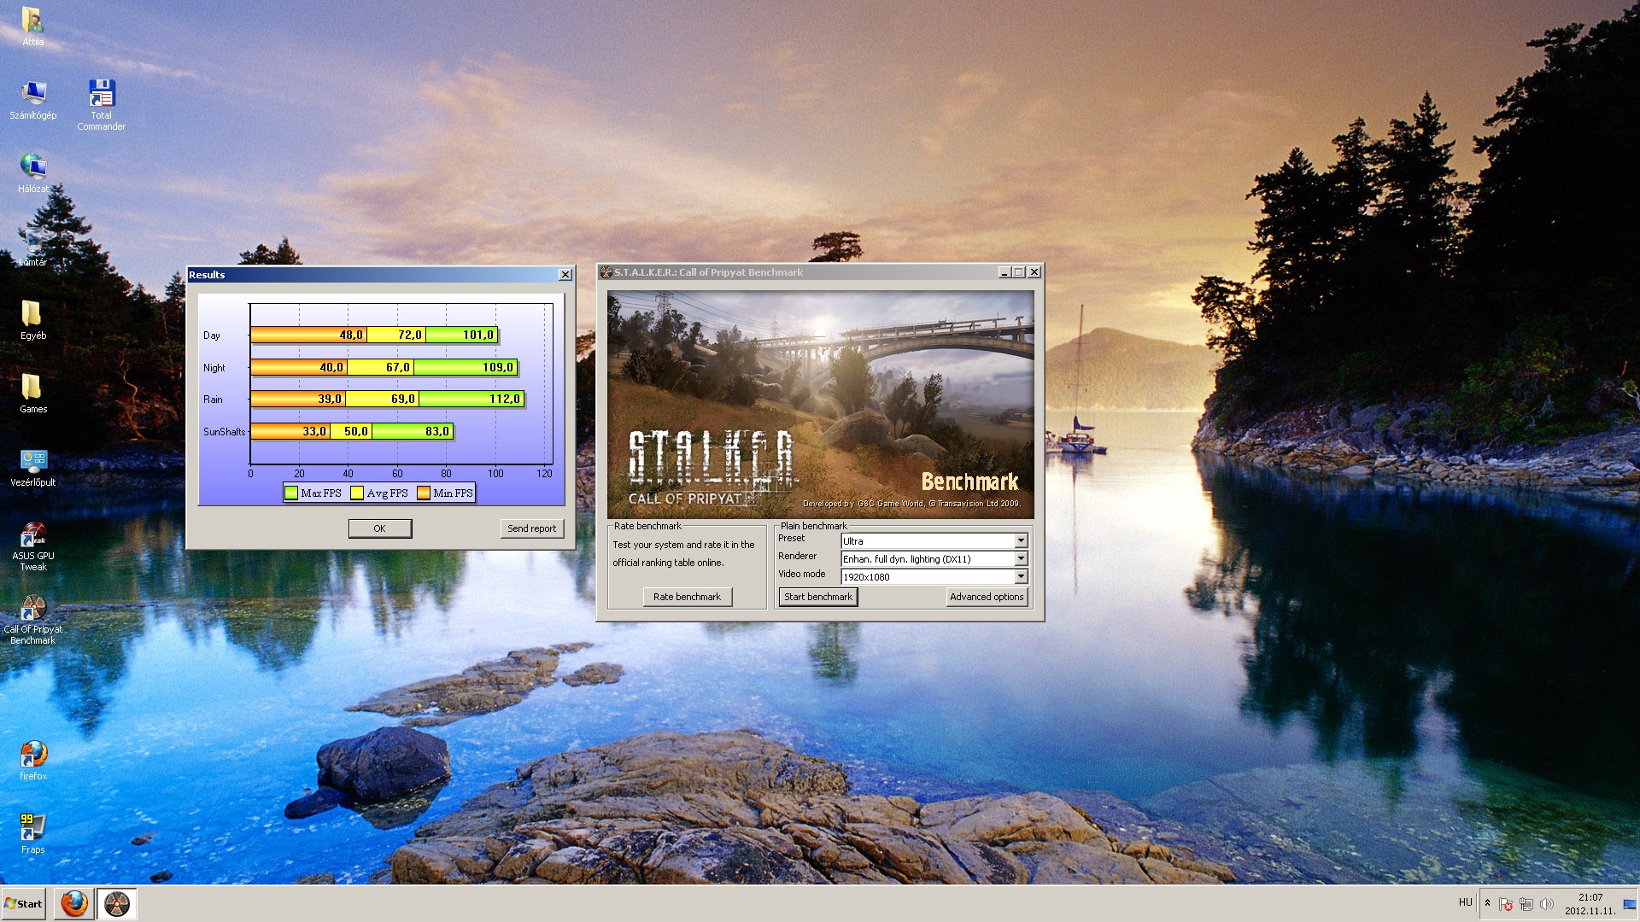The width and height of the screenshot is (1640, 922).
Task: Click SunShafts max FPS value 83,0
Action: click(437, 431)
